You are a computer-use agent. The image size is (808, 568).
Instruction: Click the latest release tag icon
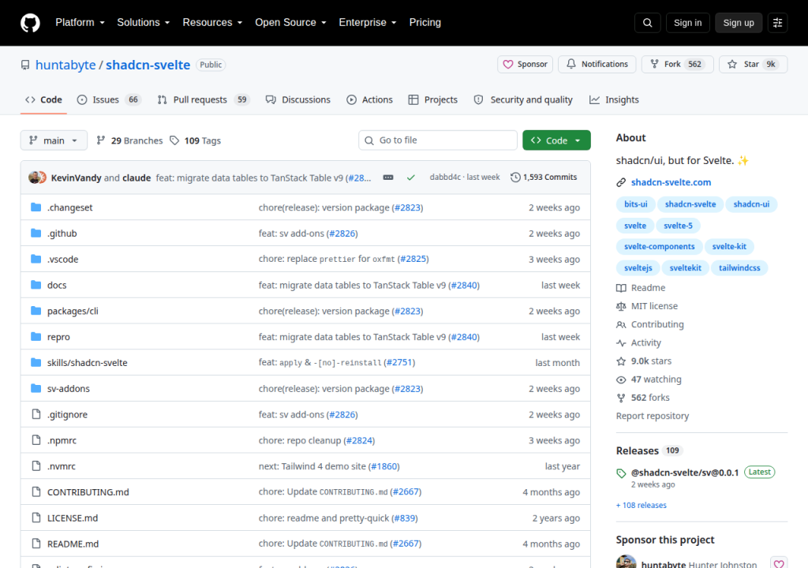coord(621,473)
